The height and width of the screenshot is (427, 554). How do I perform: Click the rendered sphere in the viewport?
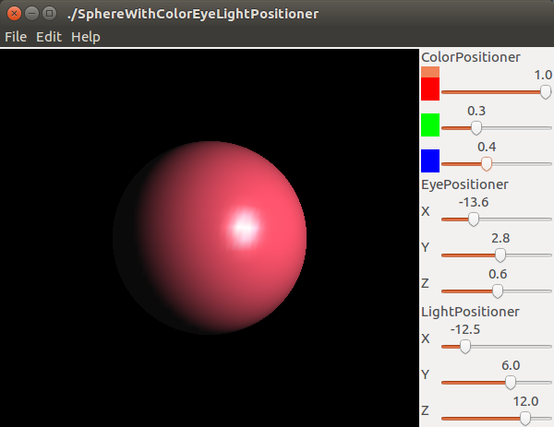click(x=210, y=238)
